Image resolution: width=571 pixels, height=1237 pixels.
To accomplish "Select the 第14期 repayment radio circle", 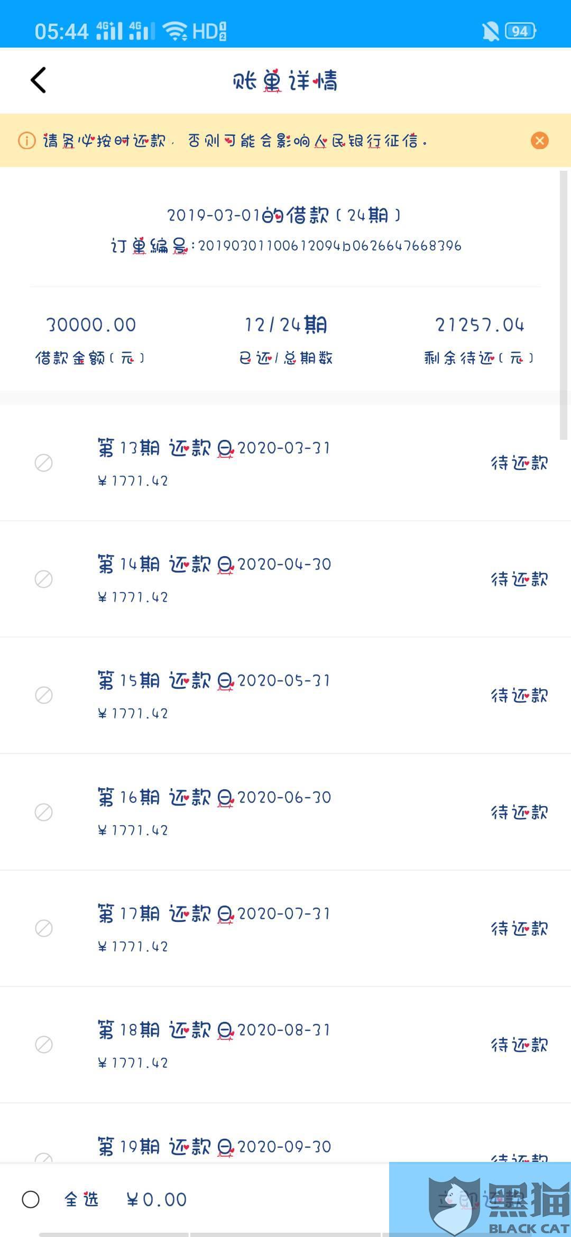I will point(43,579).
